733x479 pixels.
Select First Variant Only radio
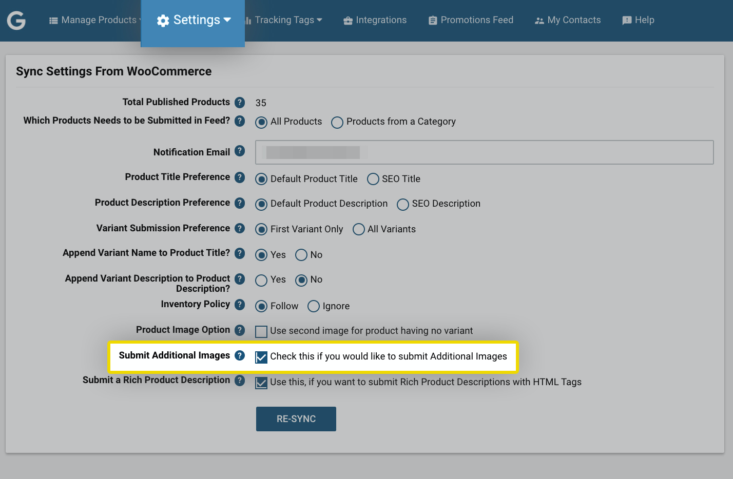point(261,229)
